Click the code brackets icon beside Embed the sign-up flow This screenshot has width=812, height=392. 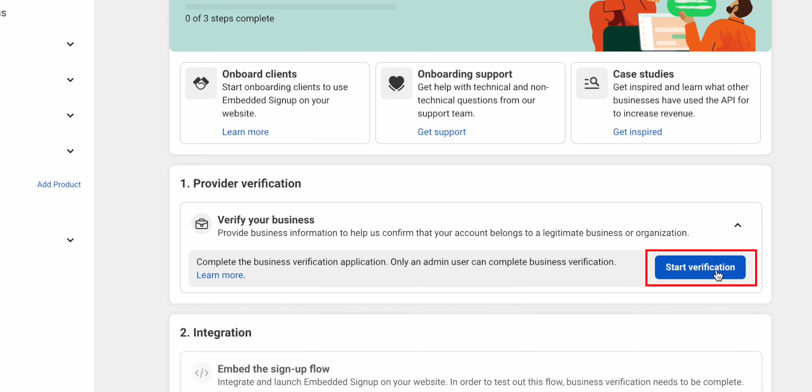pyautogui.click(x=201, y=373)
